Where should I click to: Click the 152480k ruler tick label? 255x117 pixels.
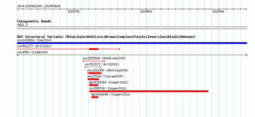click(x=146, y=11)
